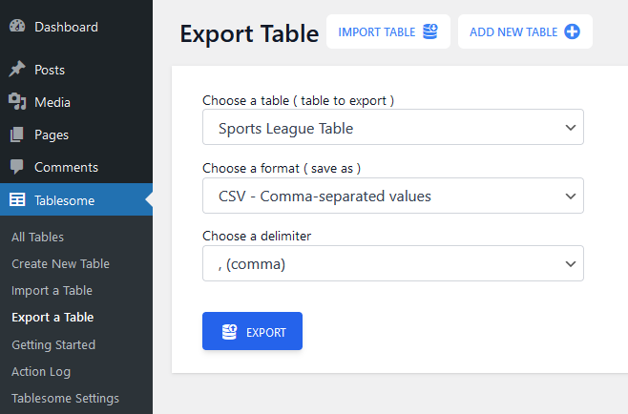Expand the CSV format dropdown
This screenshot has width=628, height=414.
click(393, 196)
